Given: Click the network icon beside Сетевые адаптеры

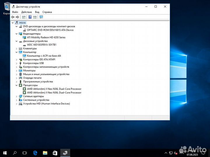Looking at the screenshot, I should click(x=20, y=96).
